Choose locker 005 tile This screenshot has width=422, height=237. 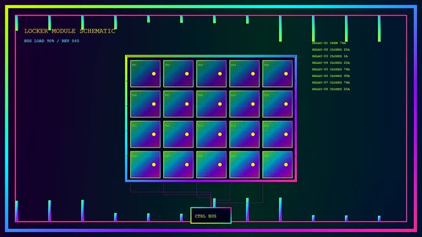coord(277,74)
